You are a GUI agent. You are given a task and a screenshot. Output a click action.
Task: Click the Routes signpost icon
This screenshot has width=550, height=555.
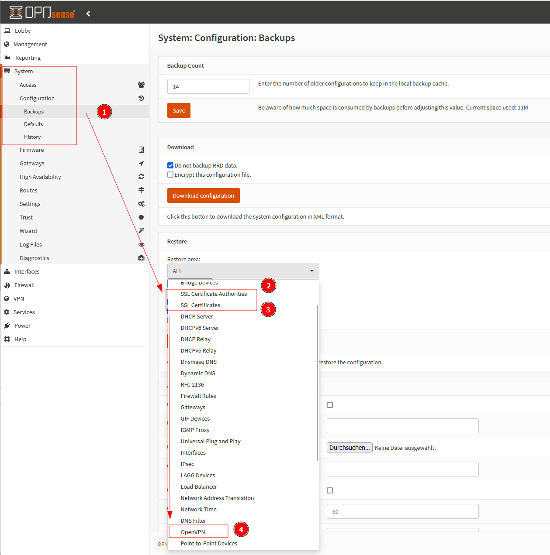click(x=141, y=190)
